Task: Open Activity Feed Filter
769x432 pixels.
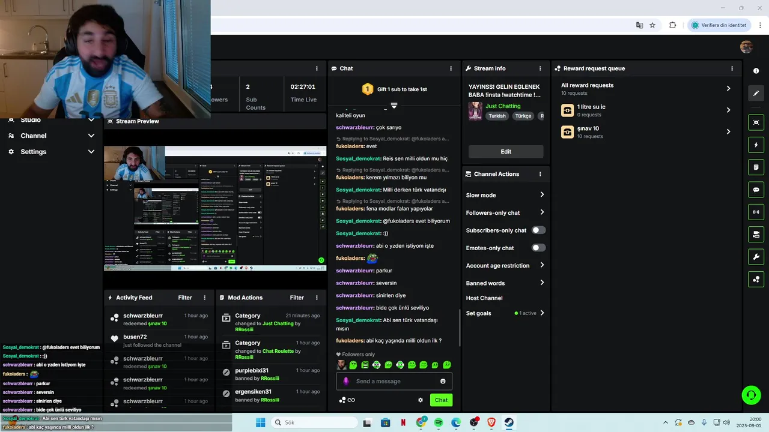Action: coord(185,298)
